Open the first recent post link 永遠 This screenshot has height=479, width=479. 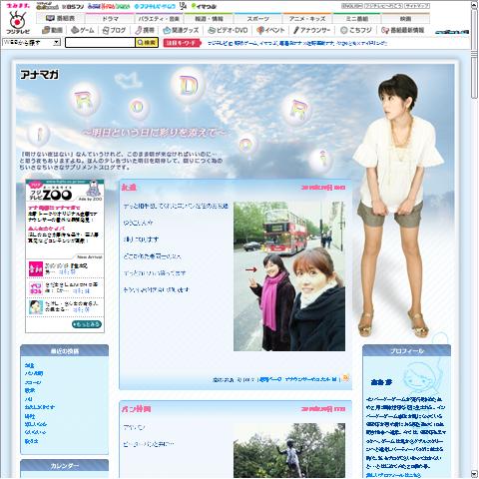coord(29,365)
